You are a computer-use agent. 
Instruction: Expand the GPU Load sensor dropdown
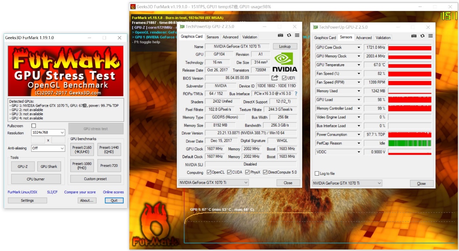359,100
